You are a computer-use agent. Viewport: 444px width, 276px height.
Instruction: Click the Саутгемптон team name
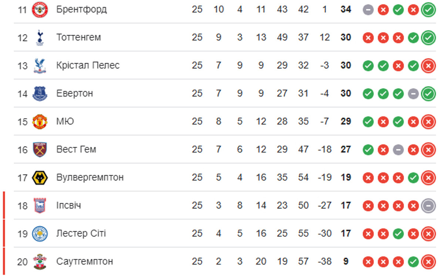(x=84, y=262)
